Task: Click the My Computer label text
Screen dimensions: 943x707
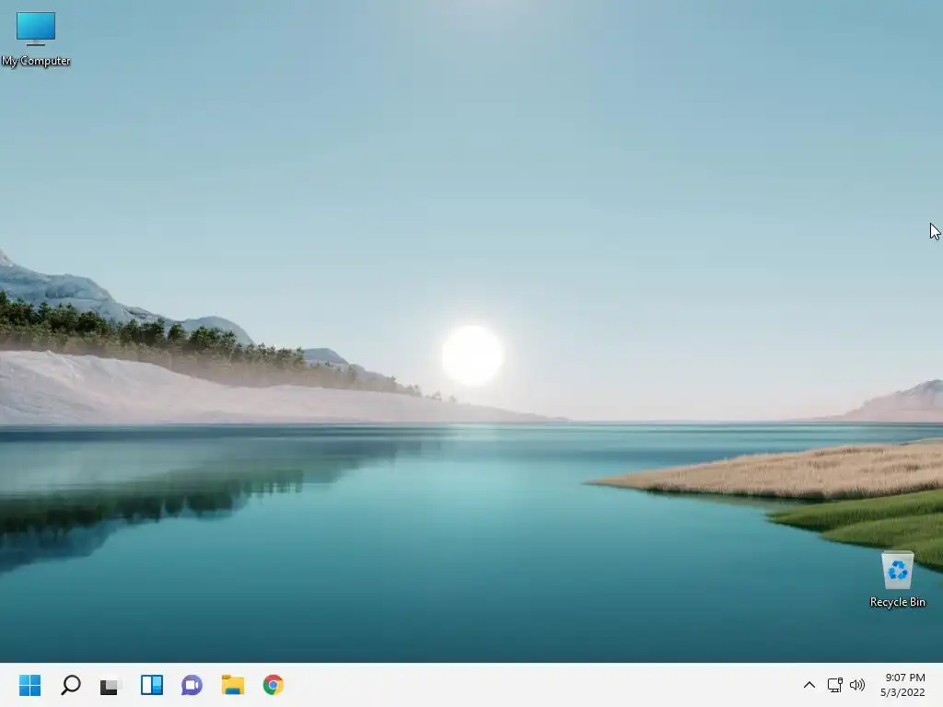Action: point(36,61)
